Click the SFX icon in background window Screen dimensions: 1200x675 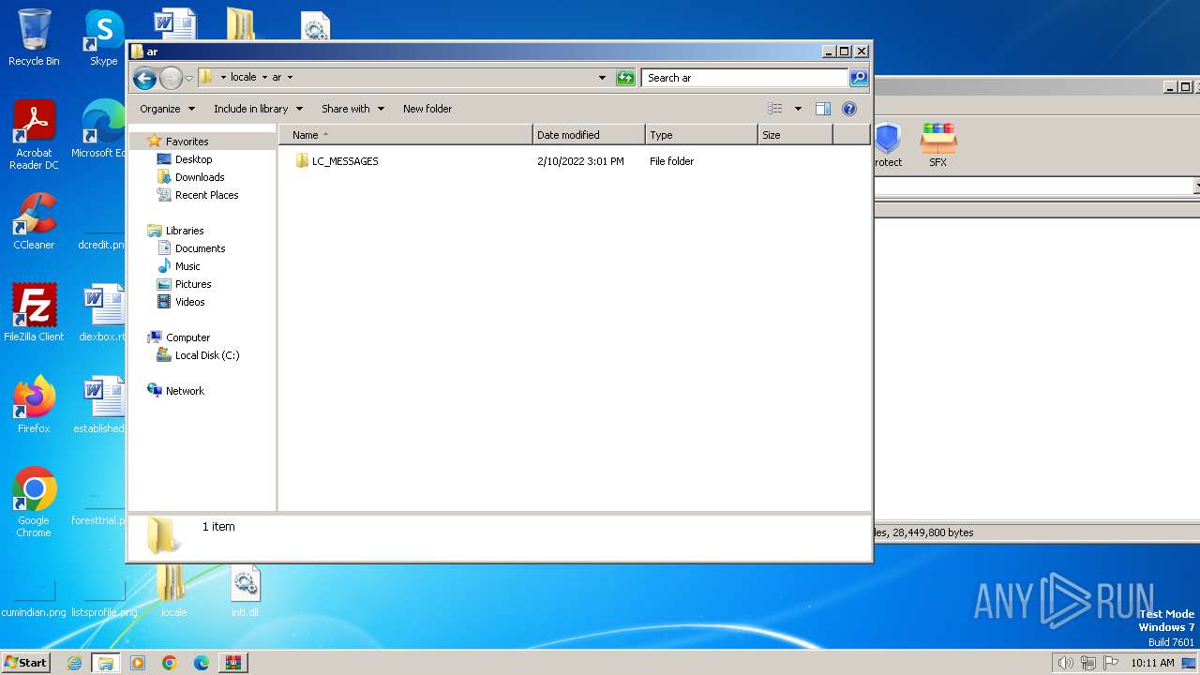coord(937,145)
